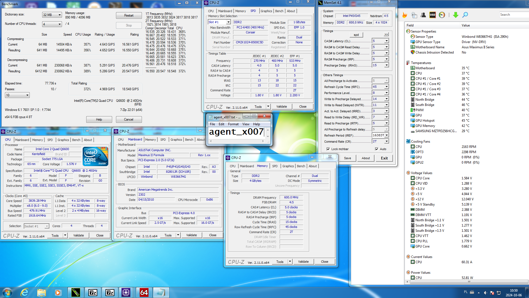
Task: Open the SPD tab in CPU-Z Memory window
Action: (x=275, y=166)
